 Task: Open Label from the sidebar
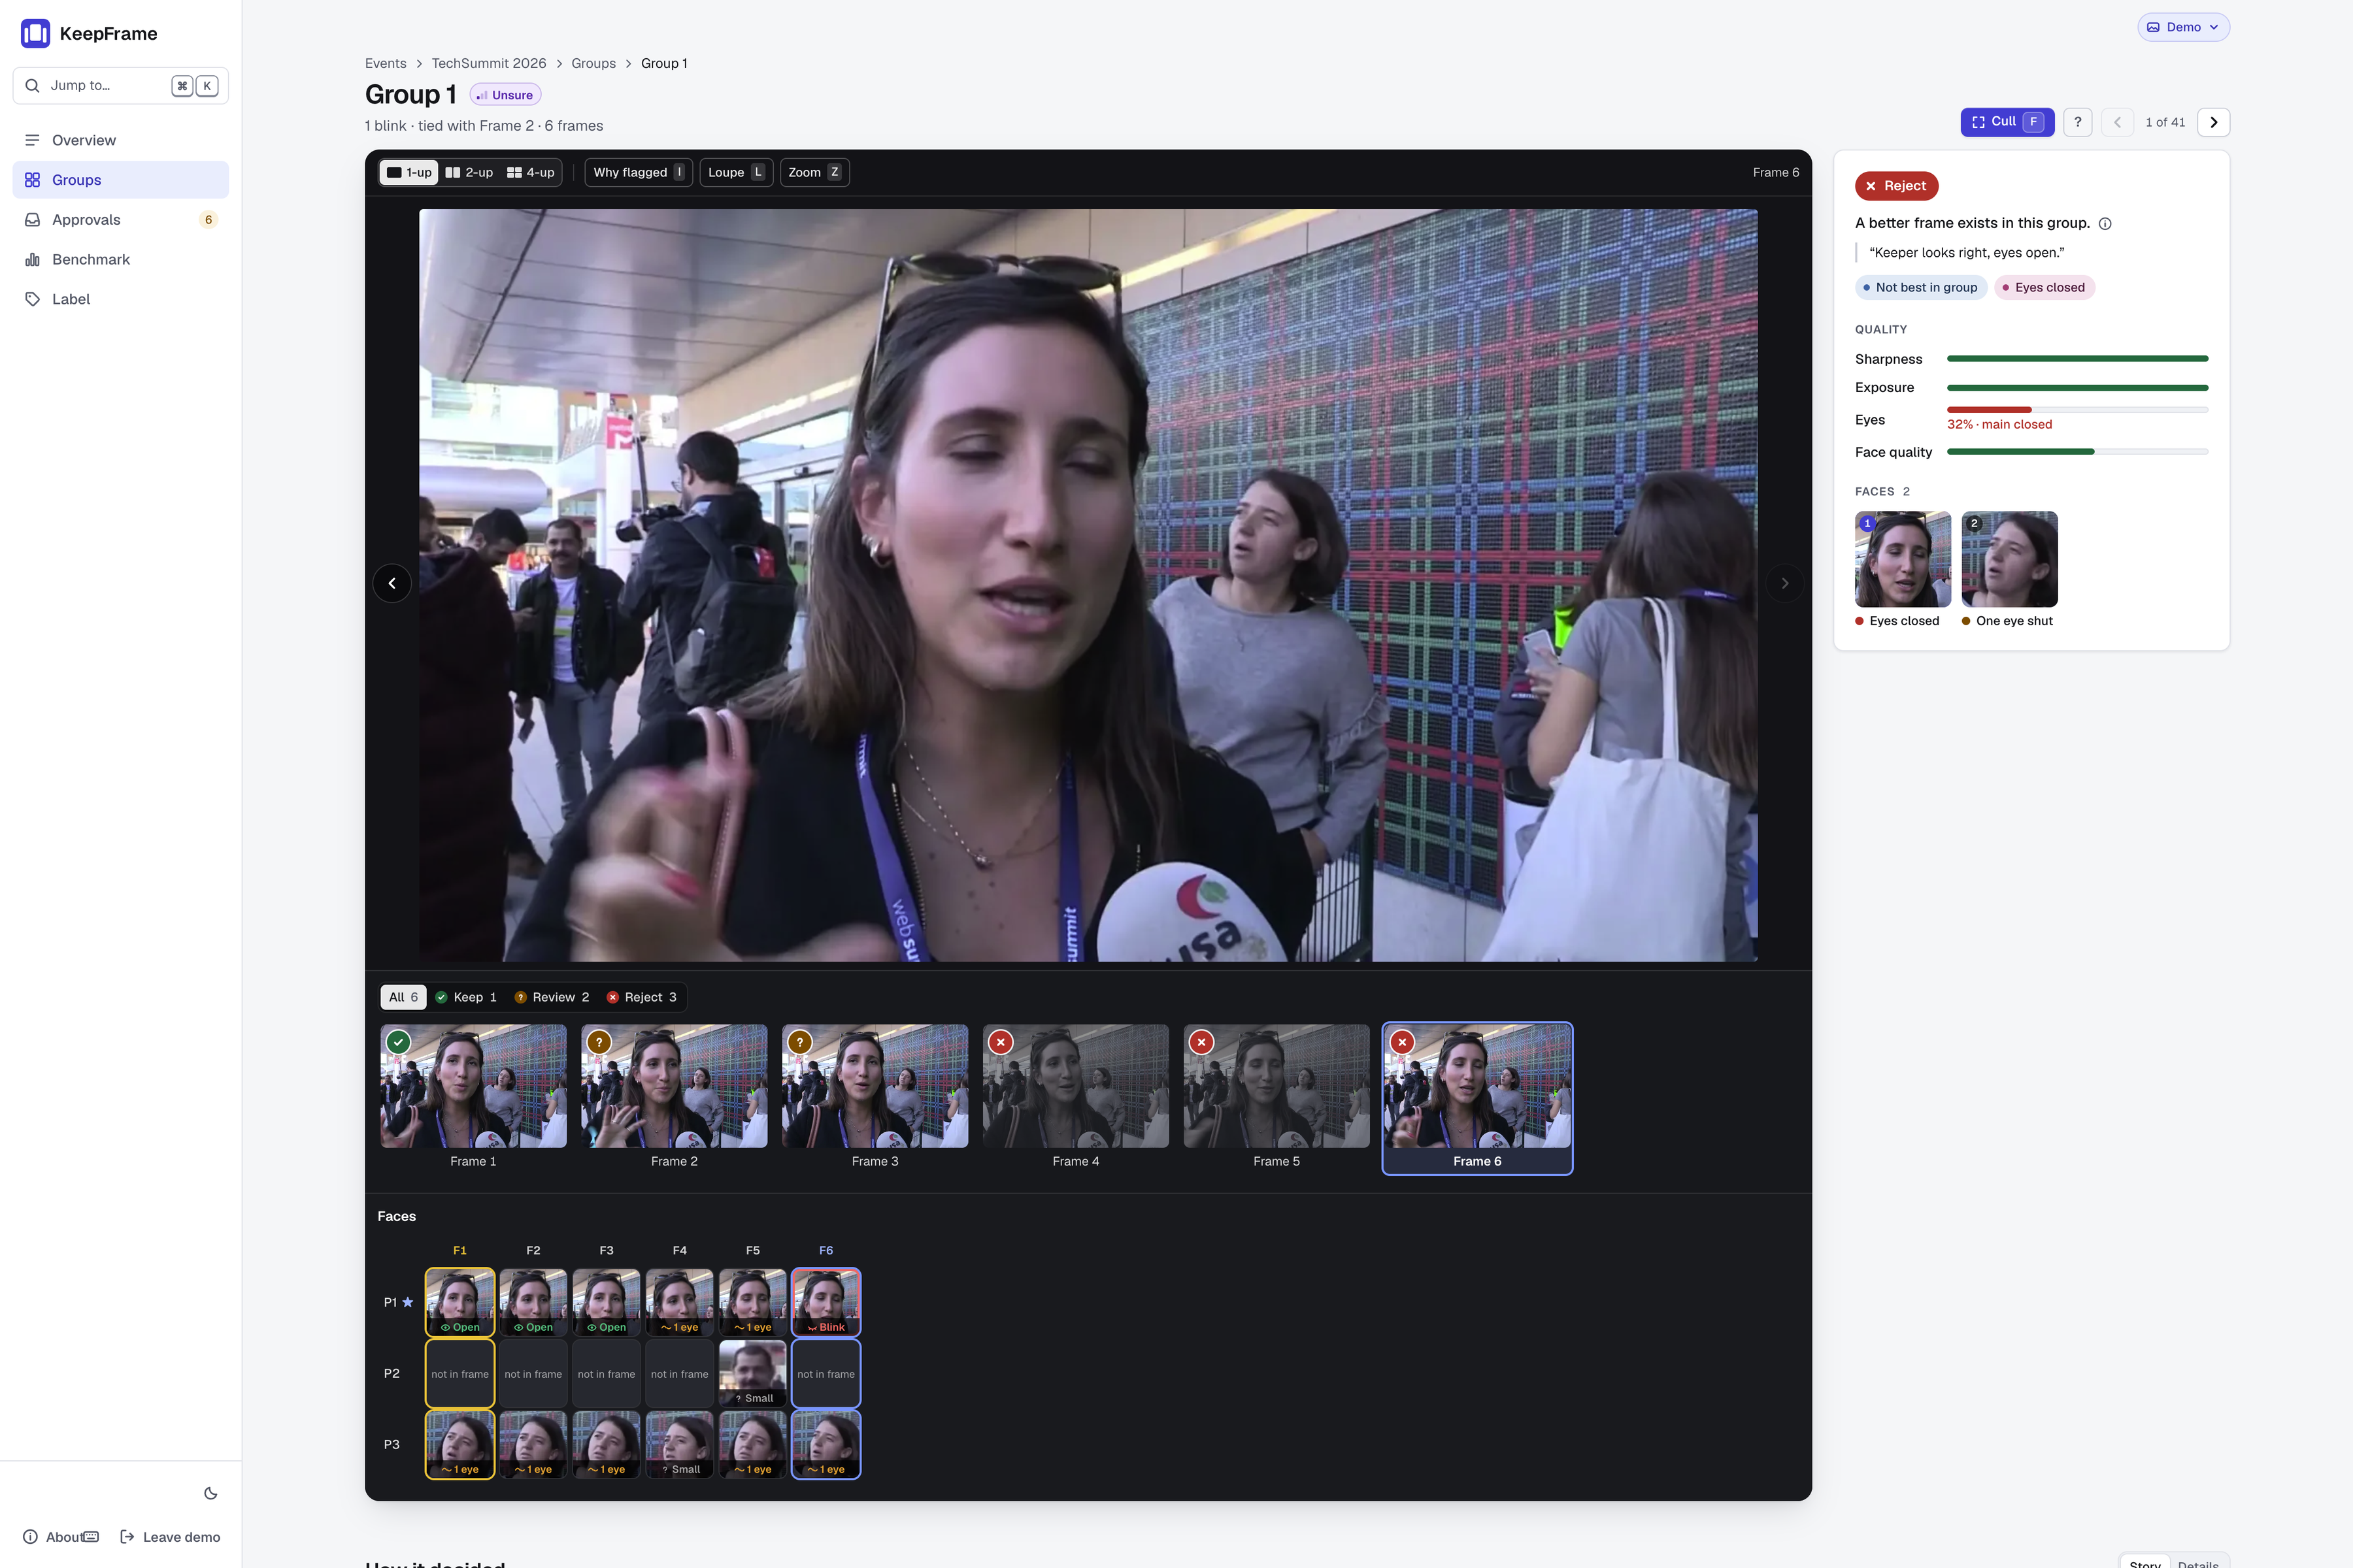click(120, 299)
